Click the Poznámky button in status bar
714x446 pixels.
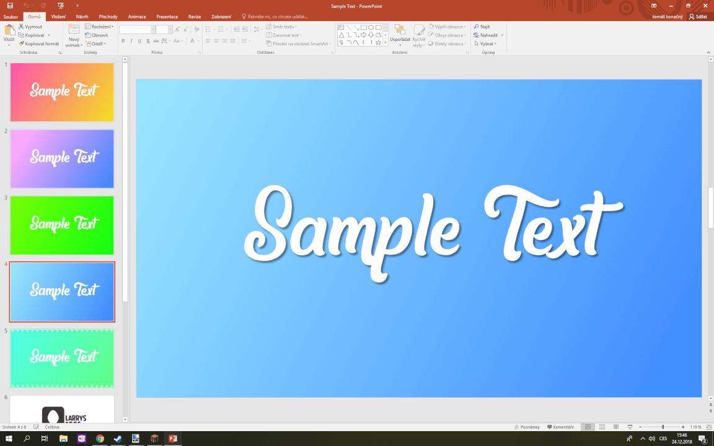tap(530, 427)
